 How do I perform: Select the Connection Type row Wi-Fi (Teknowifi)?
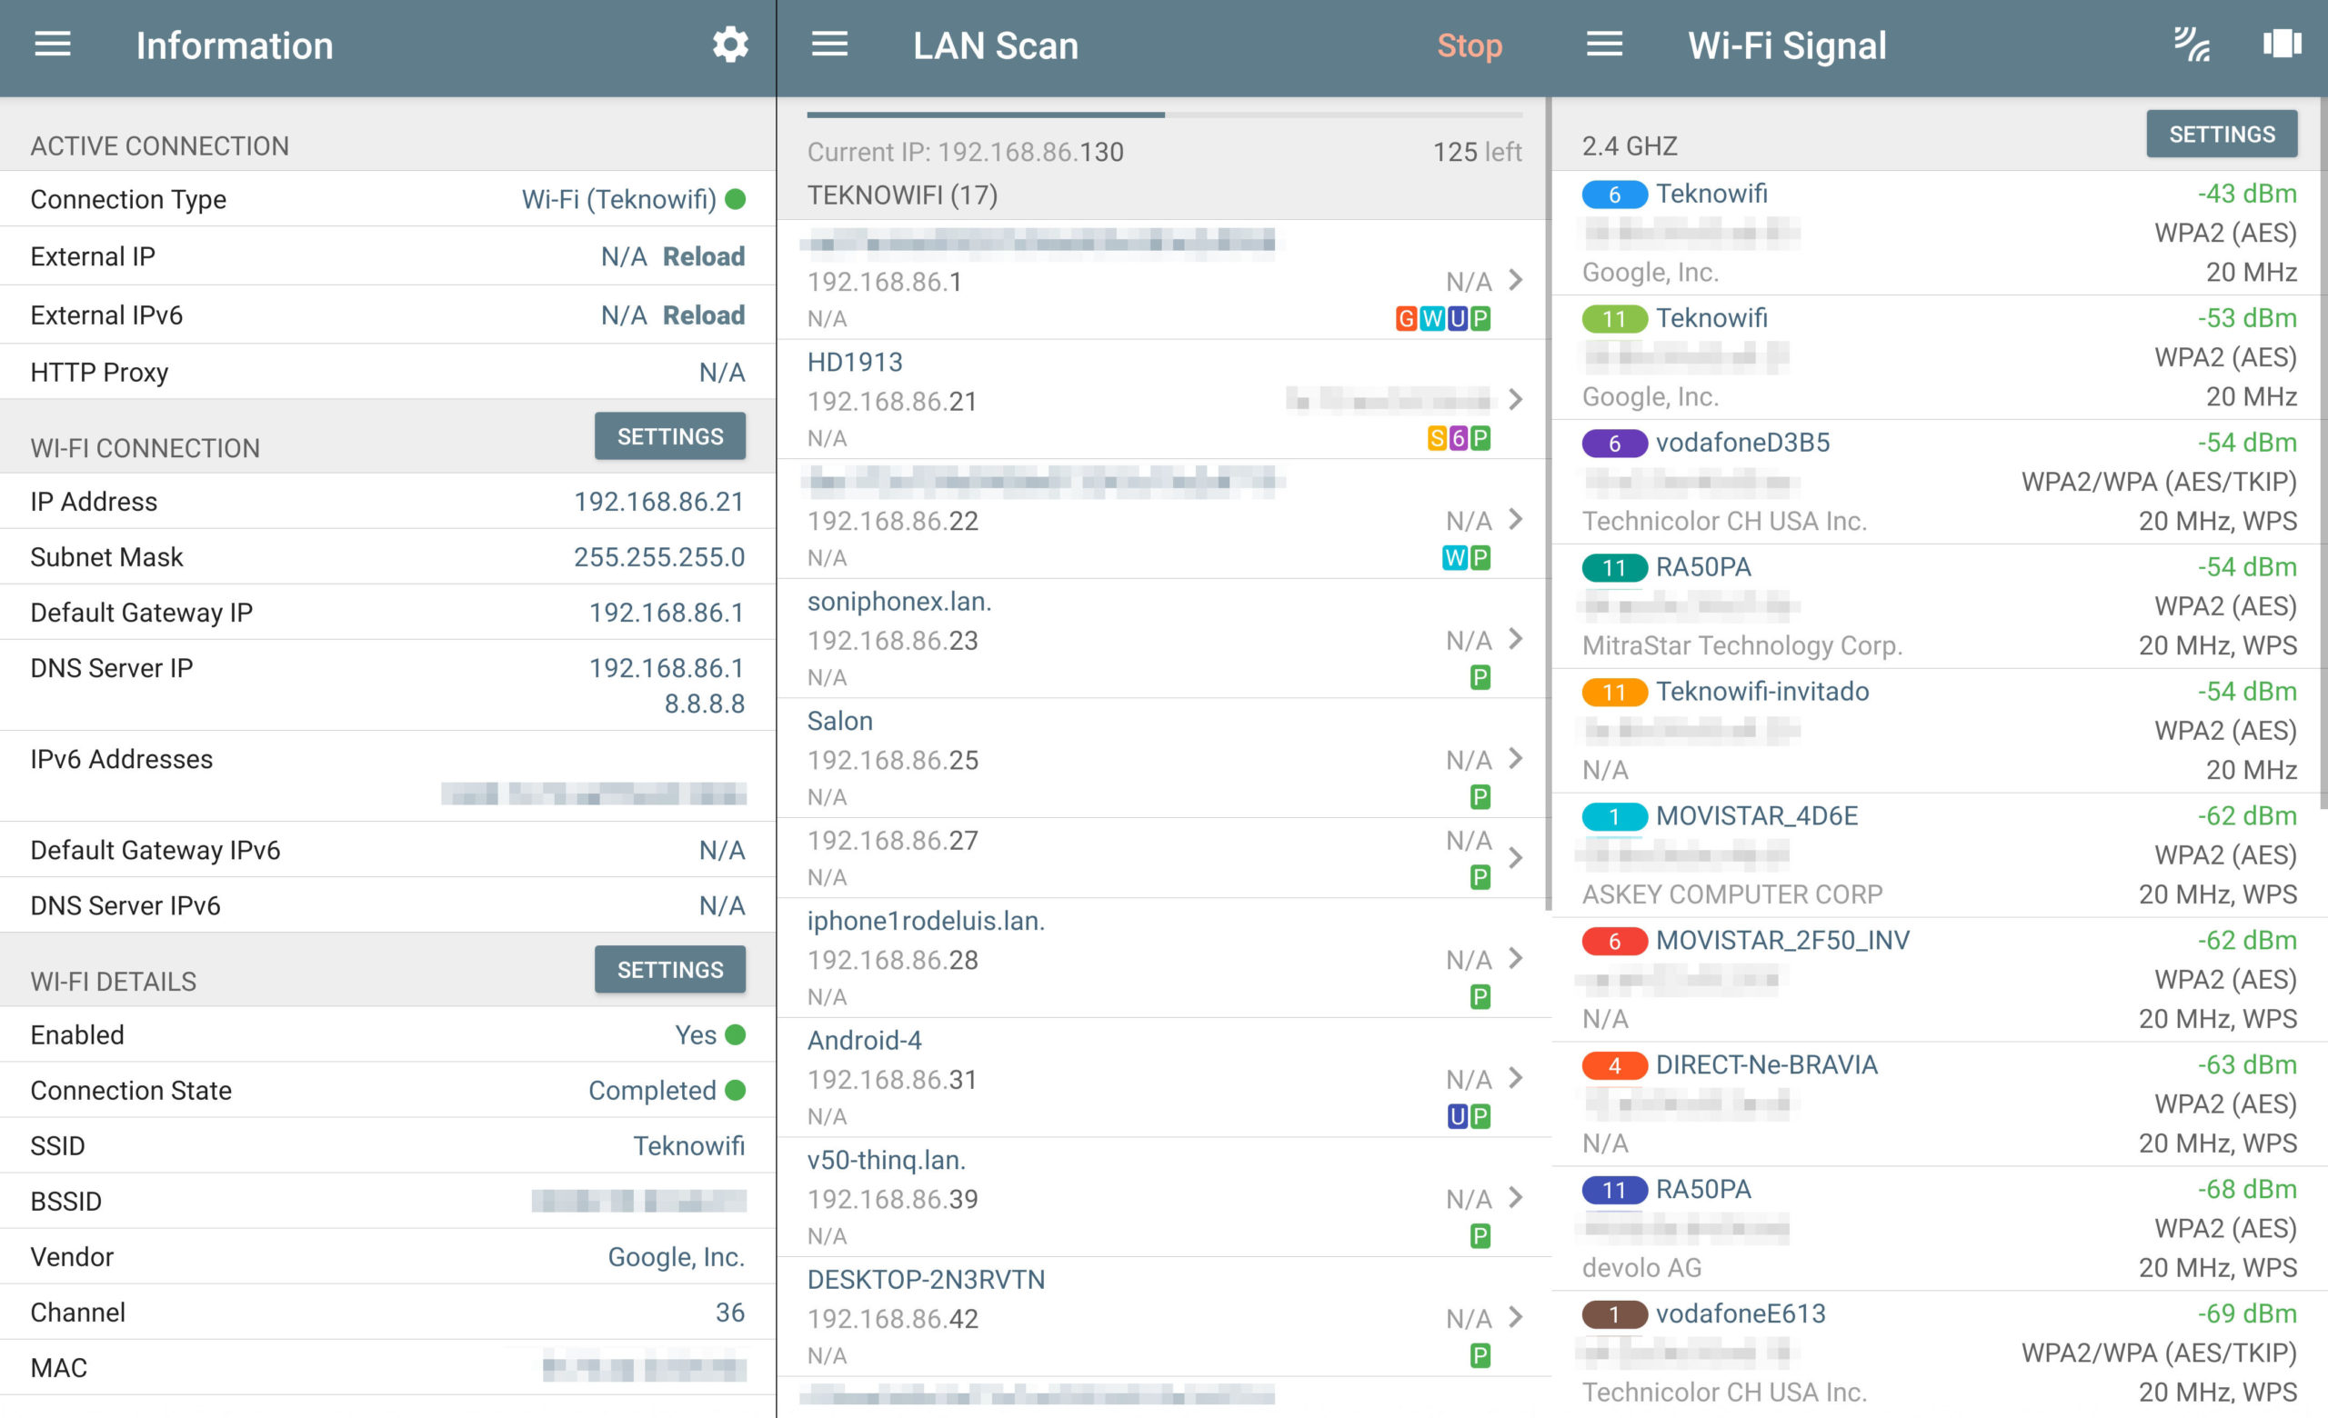click(x=387, y=199)
